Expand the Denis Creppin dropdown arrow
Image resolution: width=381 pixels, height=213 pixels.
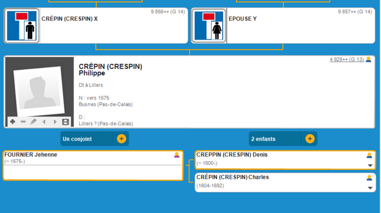[x=369, y=165]
